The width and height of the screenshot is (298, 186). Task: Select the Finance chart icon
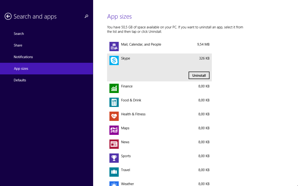[x=114, y=88]
